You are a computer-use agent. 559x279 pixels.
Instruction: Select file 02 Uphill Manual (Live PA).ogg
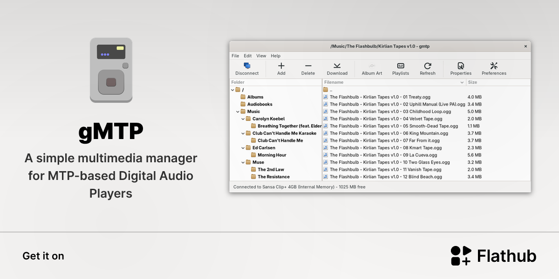(397, 104)
